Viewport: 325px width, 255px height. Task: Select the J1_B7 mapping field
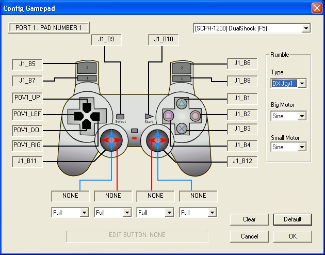pos(27,81)
